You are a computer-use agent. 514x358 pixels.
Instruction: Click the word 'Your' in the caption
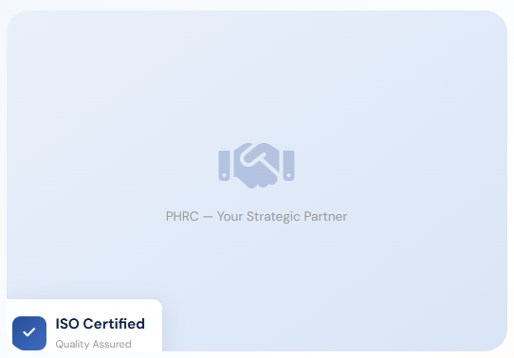(x=229, y=217)
